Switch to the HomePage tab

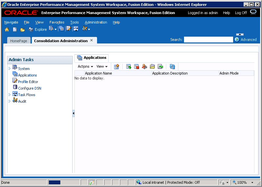point(19,41)
